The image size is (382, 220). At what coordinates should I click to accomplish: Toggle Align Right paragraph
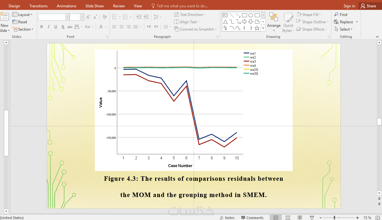[x=129, y=27]
